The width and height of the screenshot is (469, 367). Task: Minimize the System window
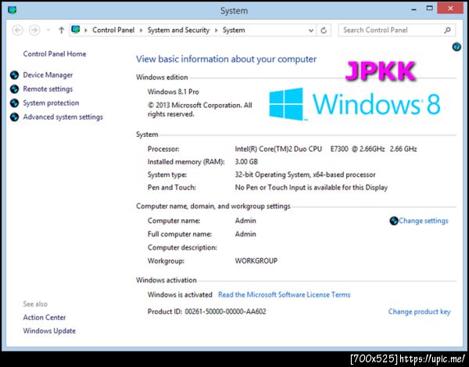click(414, 9)
